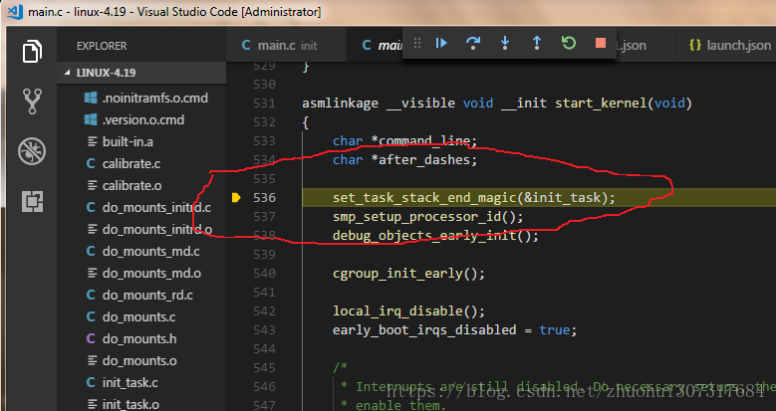
Task: Open the Debug view in activity bar
Action: (x=32, y=151)
